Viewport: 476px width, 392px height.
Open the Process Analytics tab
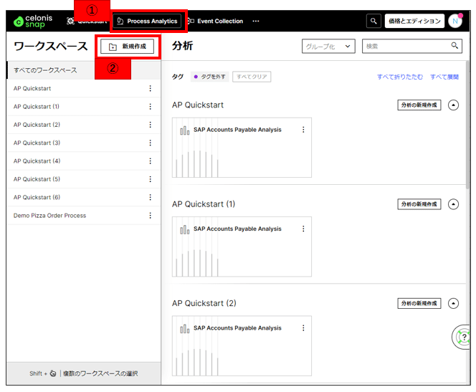147,21
